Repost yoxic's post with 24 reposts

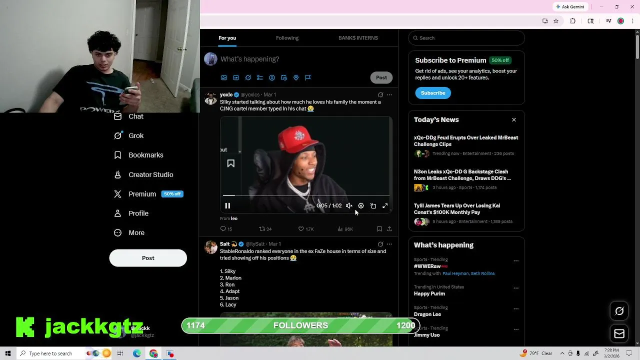click(265, 229)
